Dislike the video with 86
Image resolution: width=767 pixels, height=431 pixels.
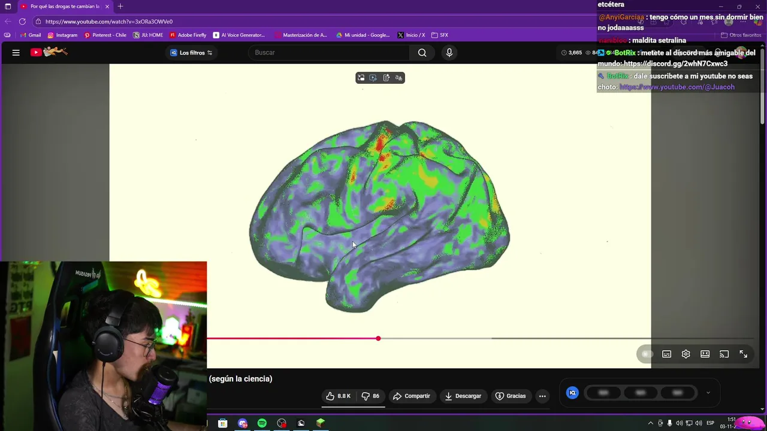pos(370,396)
